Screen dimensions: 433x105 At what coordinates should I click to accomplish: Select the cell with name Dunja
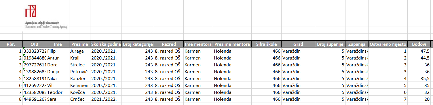point(58,72)
